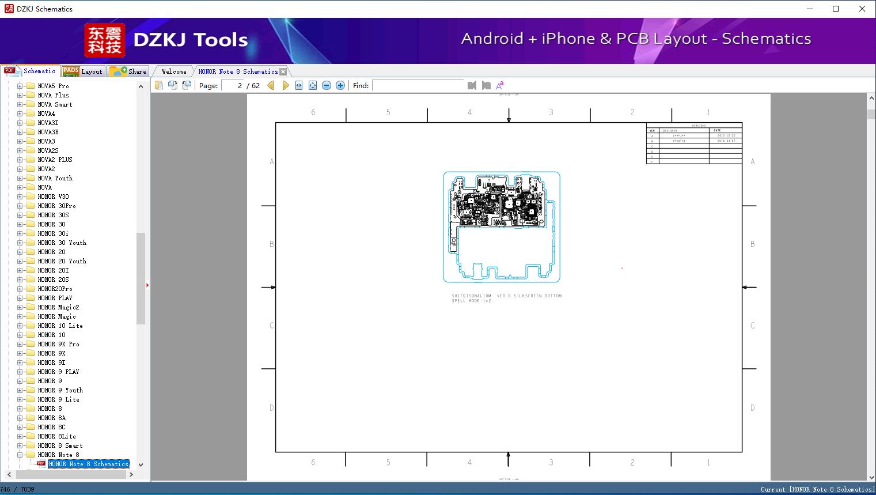Screen dimensions: 876x495
Task: Close the HONOR Note 8 Schematics tab
Action: (283, 71)
